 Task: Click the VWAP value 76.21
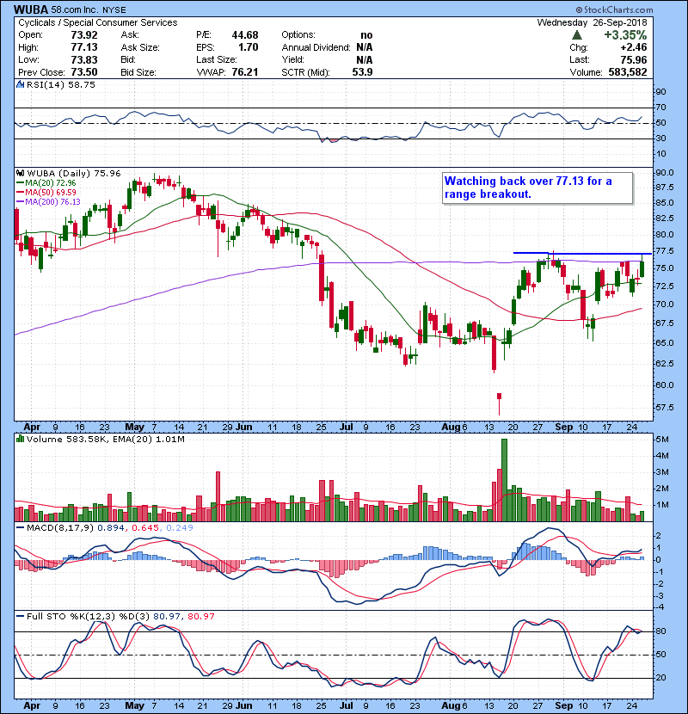tap(245, 72)
